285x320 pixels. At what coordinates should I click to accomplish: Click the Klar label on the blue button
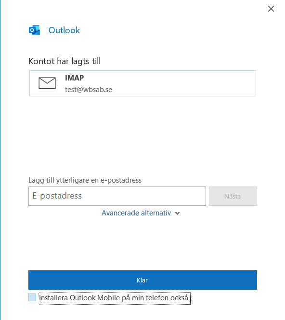coord(142,280)
